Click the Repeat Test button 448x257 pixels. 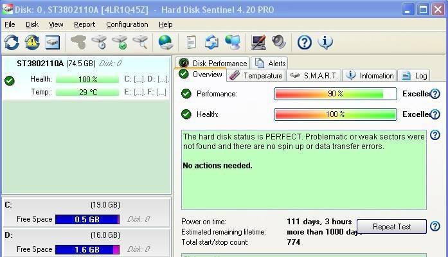[391, 226]
